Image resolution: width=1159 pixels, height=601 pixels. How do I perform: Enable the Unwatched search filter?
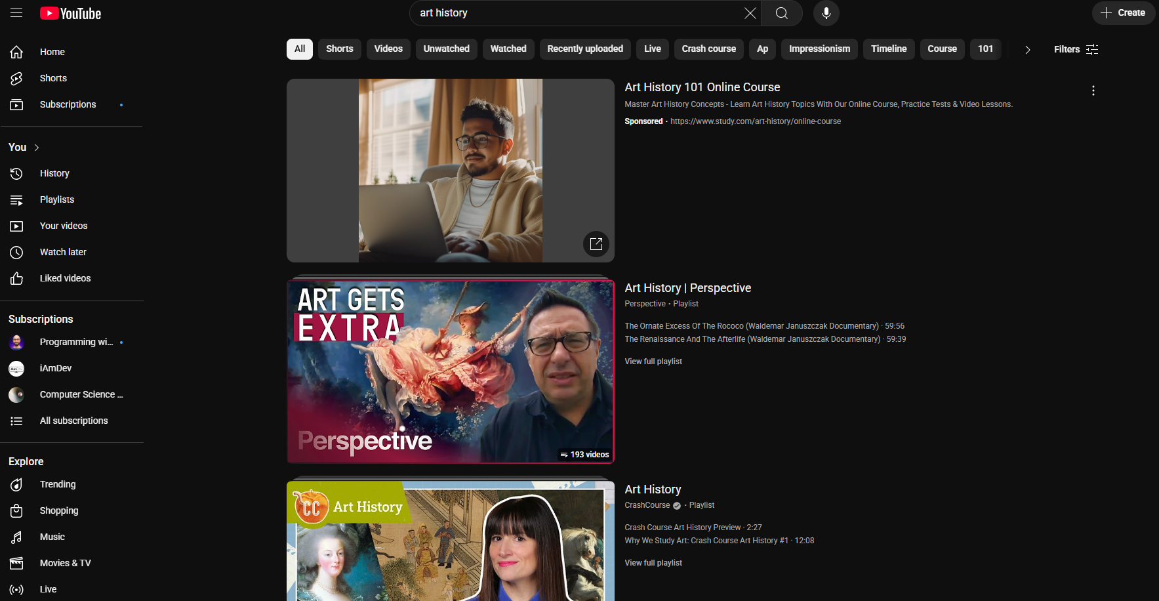click(446, 49)
